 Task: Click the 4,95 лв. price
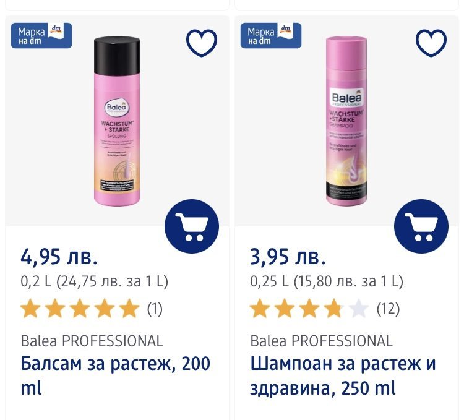(59, 257)
